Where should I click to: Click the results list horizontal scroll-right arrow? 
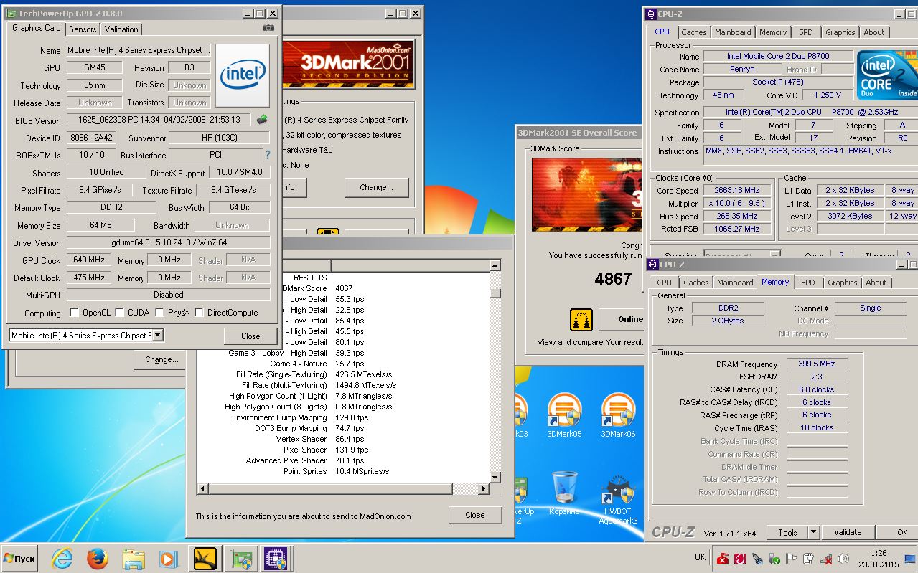click(484, 488)
